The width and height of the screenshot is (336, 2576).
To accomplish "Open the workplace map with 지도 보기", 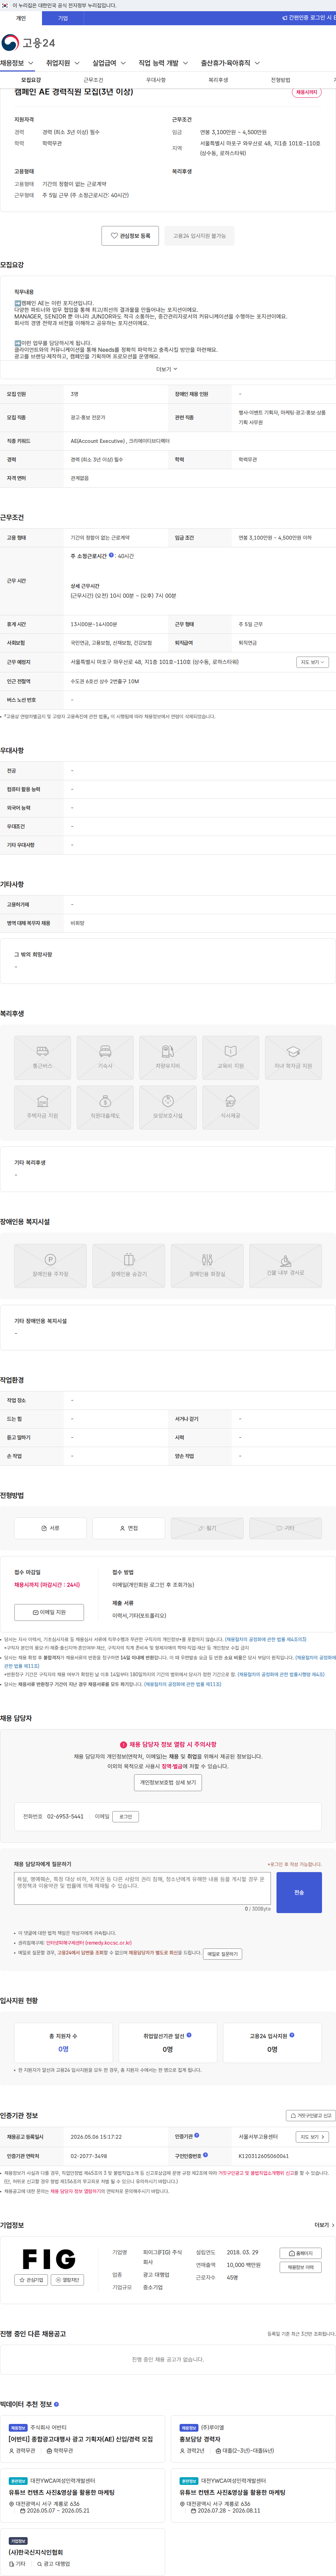I will [311, 662].
